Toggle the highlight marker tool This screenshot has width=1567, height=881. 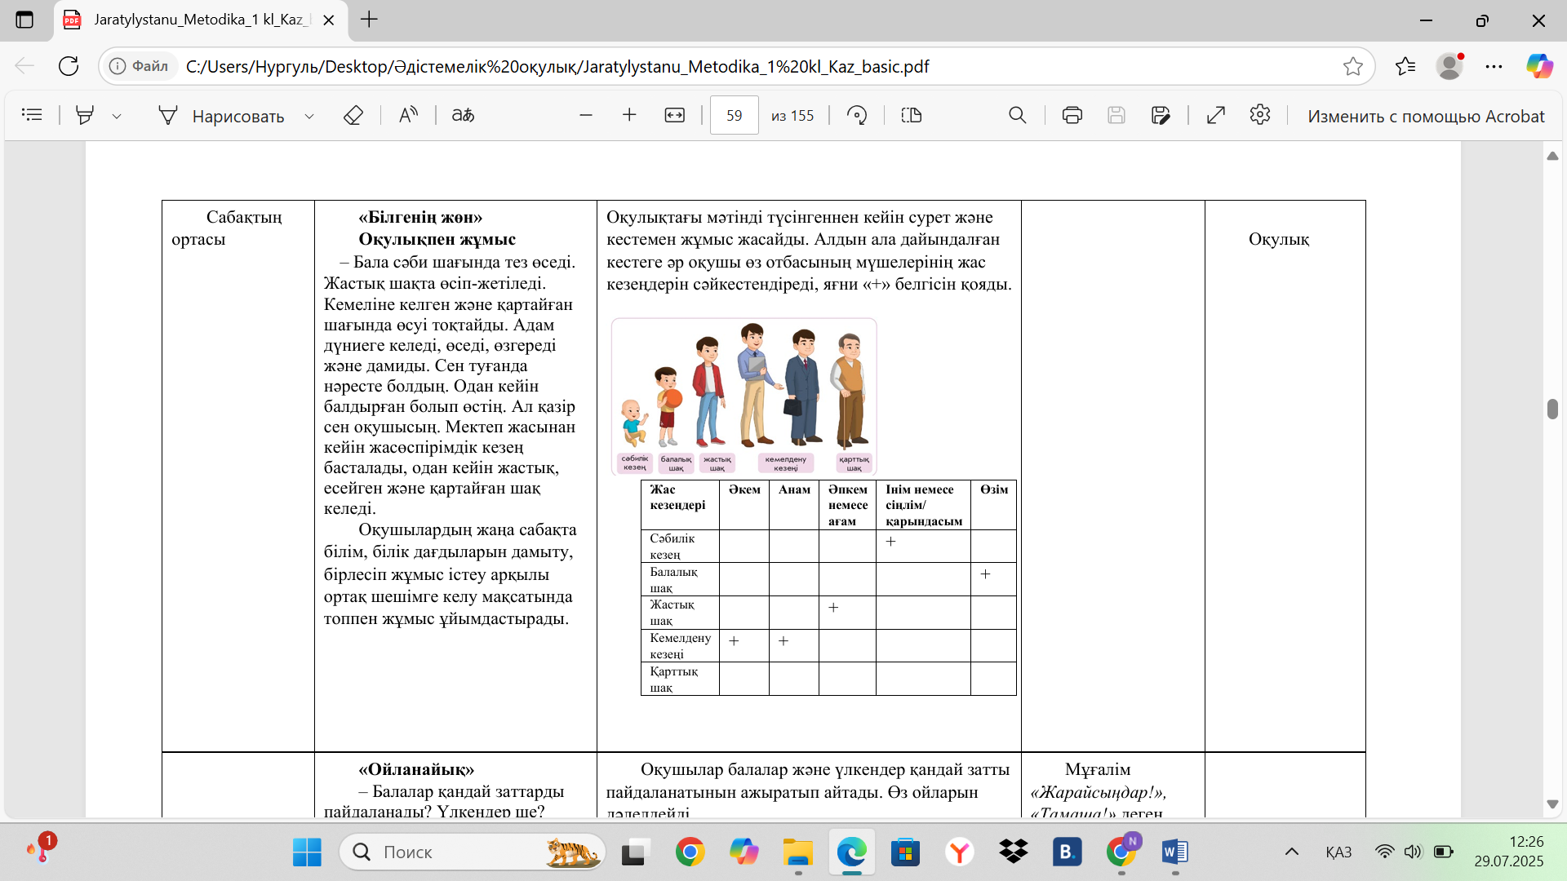point(84,115)
